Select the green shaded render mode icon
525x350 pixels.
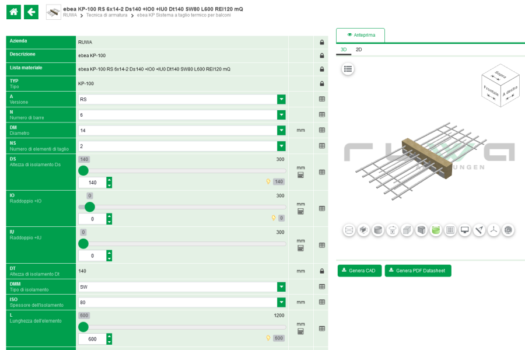point(436,230)
